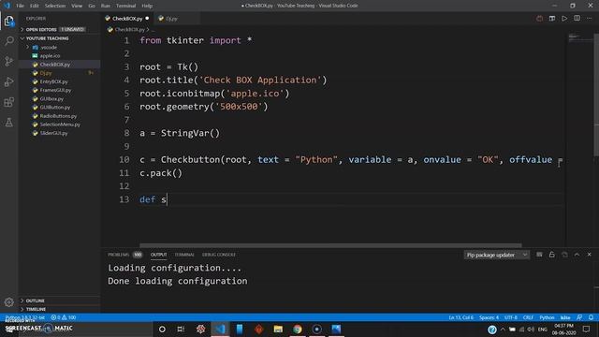Click the red icon in editor toolbar
Image resolution: width=599 pixels, height=337 pixels.
[x=539, y=19]
